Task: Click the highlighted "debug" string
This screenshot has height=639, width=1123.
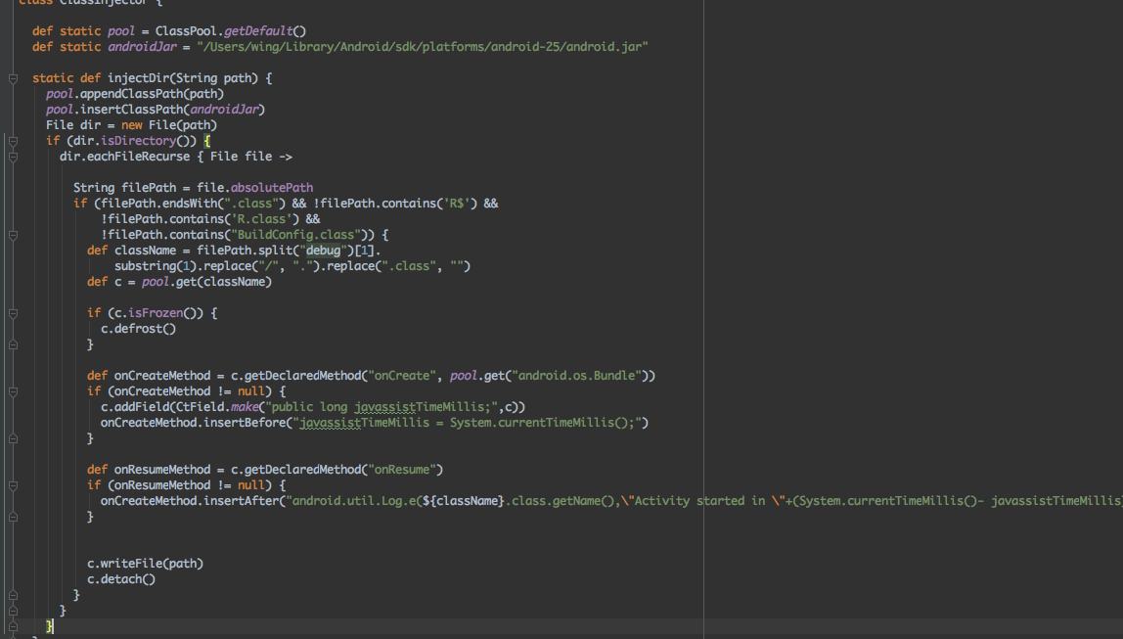Action: (x=323, y=251)
